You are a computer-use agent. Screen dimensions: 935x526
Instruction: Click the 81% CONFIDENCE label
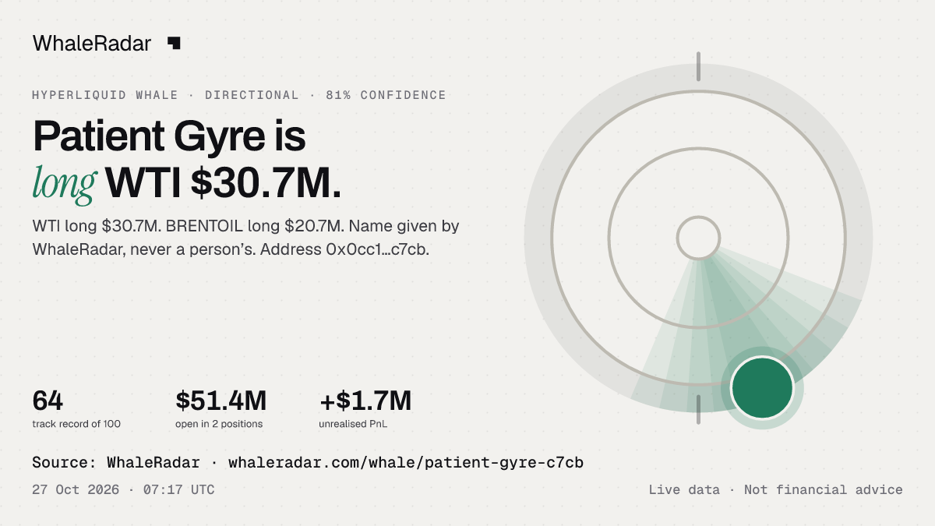point(386,95)
